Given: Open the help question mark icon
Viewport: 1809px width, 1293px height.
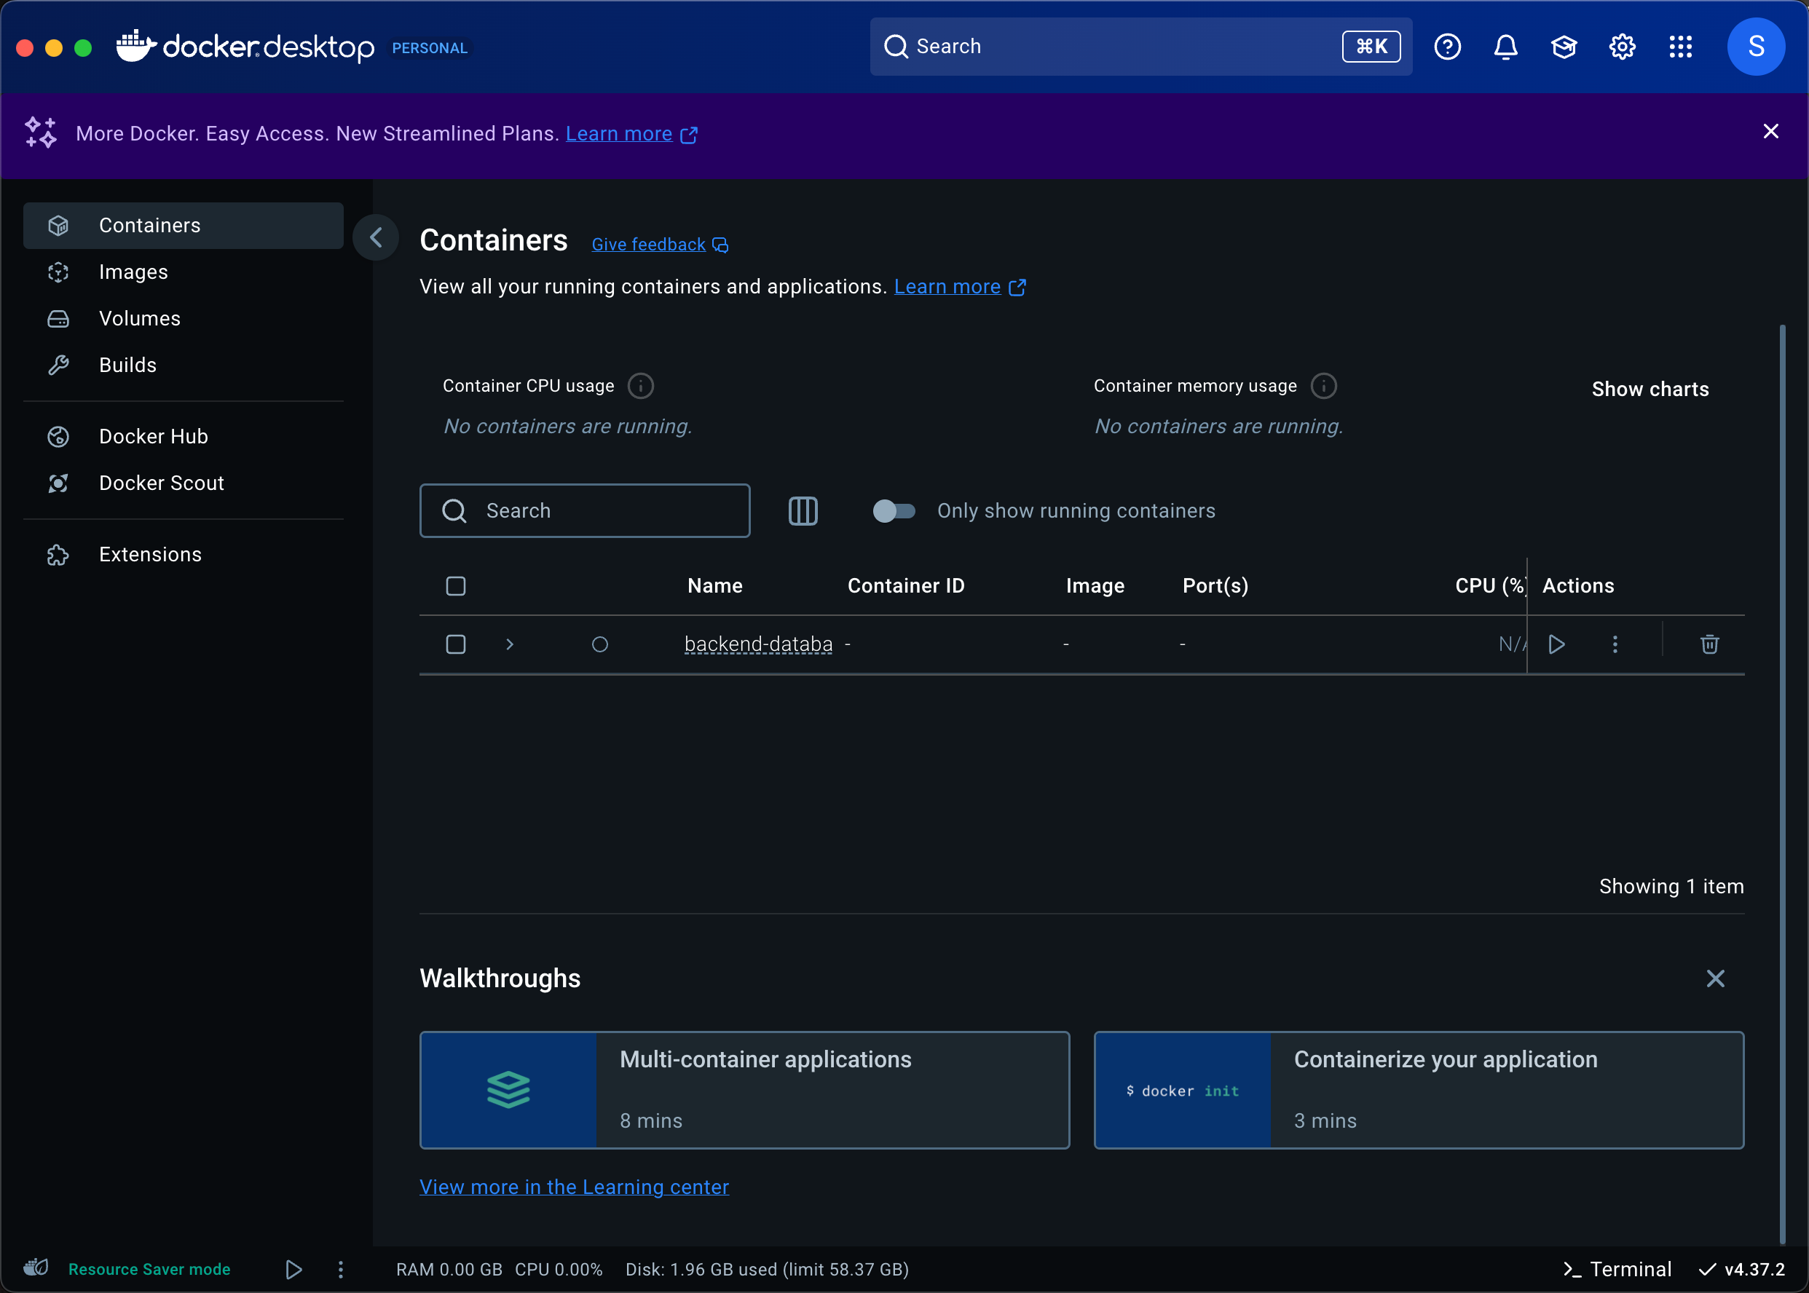Looking at the screenshot, I should tap(1447, 47).
